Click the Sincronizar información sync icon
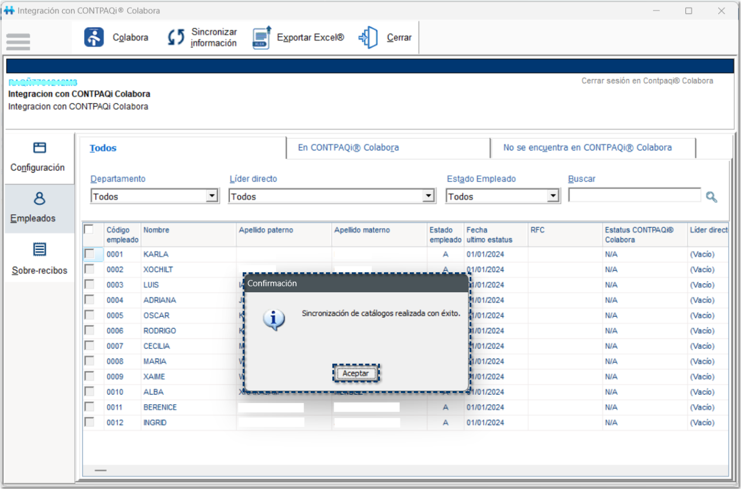The image size is (741, 489). coord(176,38)
